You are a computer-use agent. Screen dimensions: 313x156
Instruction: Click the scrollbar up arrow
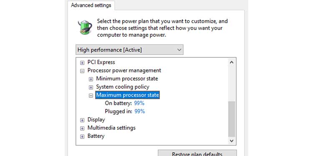(x=232, y=62)
